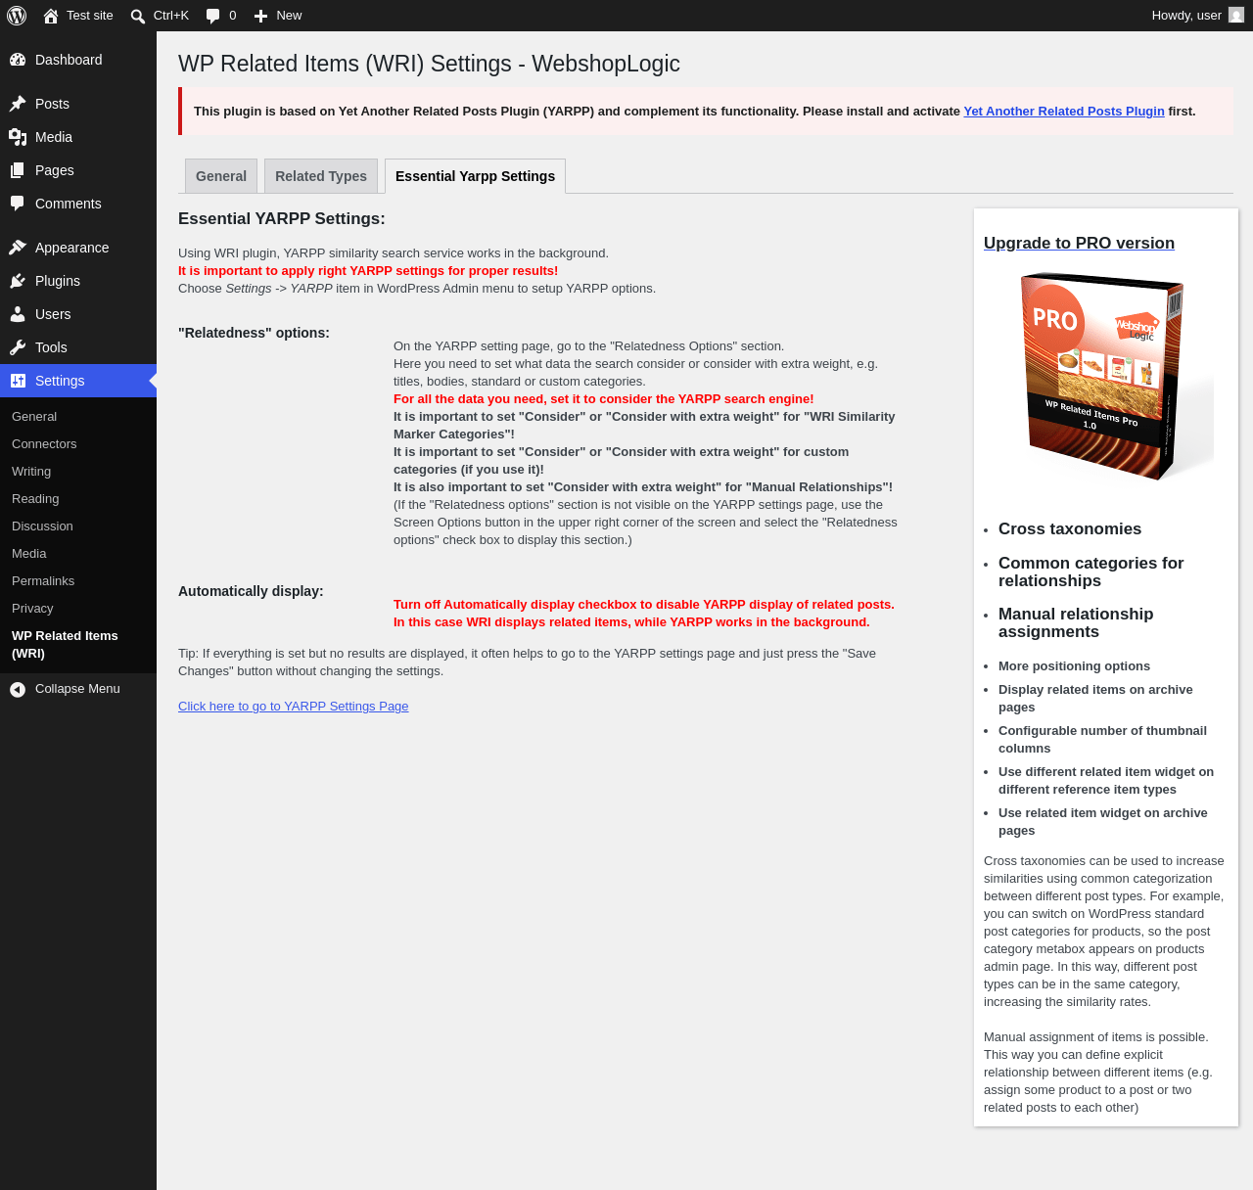1253x1190 pixels.
Task: Click the Test site name in admin bar
Action: 90,16
